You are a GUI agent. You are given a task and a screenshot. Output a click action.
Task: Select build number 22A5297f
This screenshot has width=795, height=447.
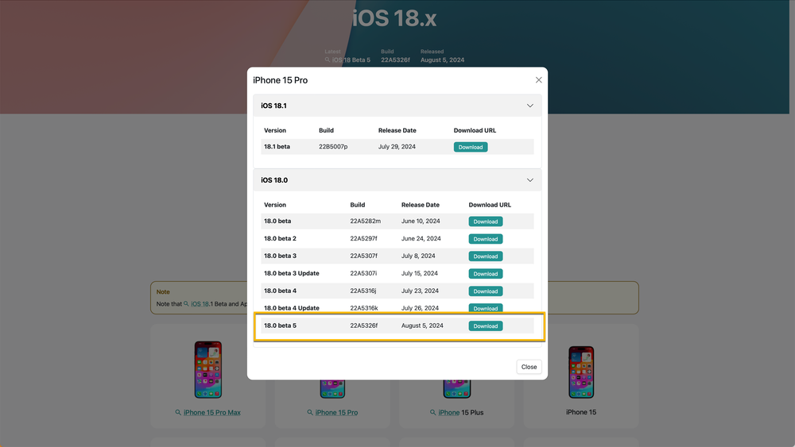(363, 238)
